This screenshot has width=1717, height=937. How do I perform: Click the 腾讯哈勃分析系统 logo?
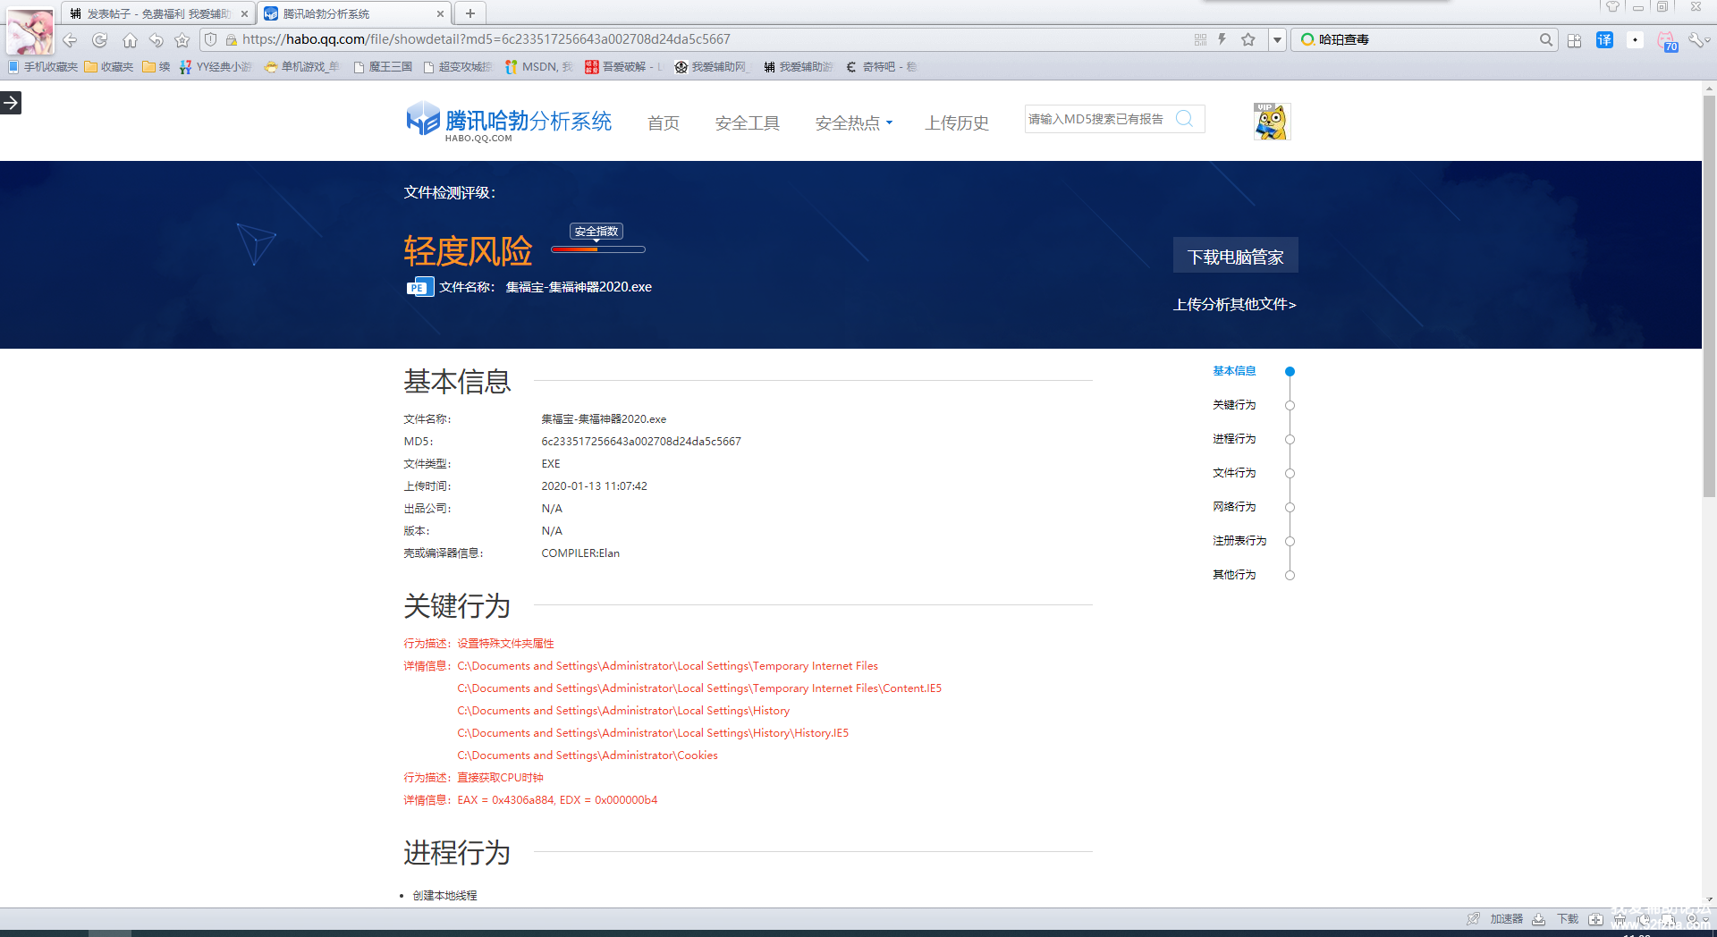[x=509, y=122]
